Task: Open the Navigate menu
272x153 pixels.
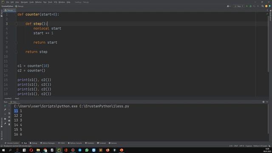Action: (x=24, y=2)
